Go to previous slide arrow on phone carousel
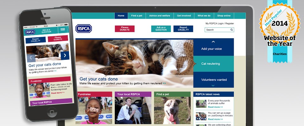 31,58
